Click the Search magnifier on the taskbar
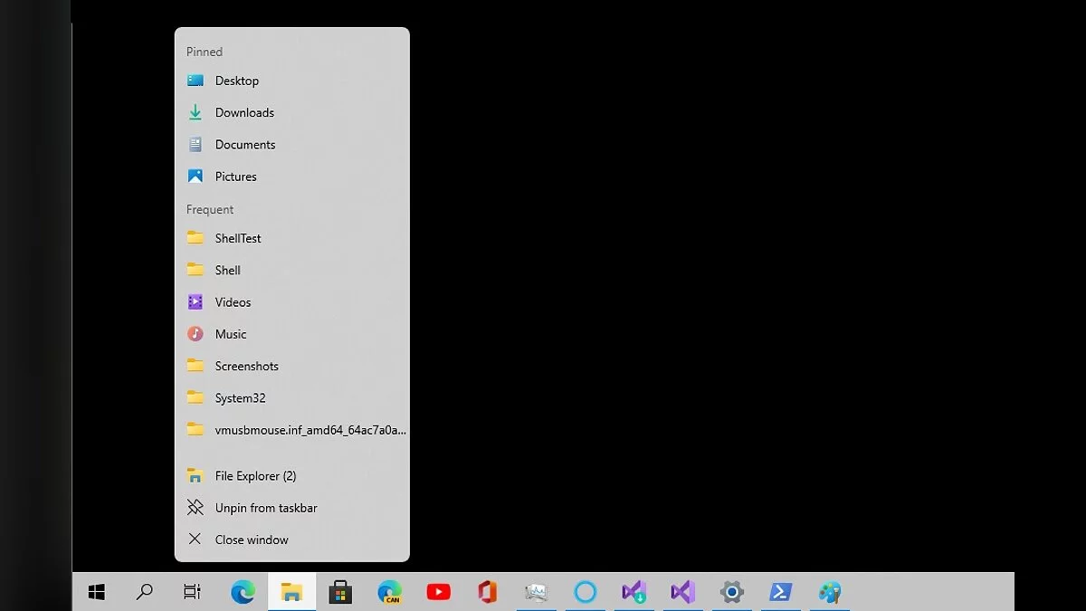 145,592
